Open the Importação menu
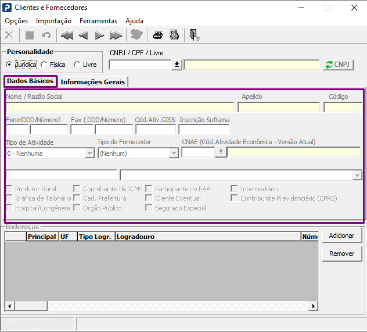 pyautogui.click(x=53, y=21)
